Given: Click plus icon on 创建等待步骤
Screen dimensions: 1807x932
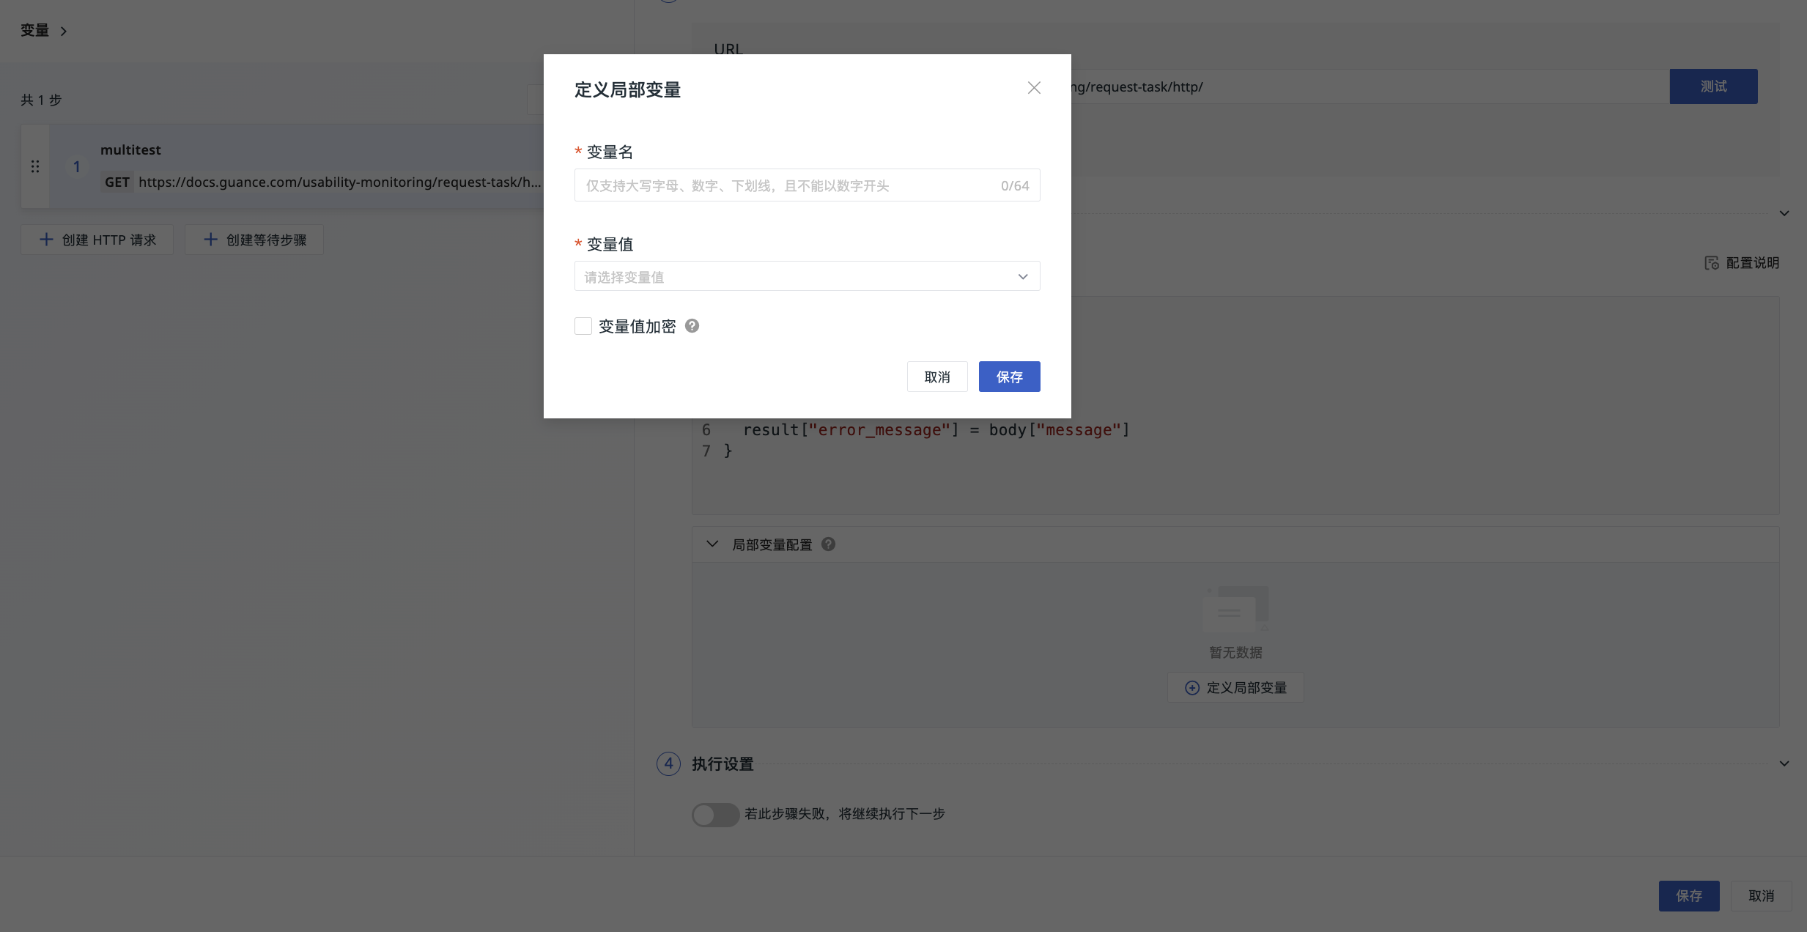Looking at the screenshot, I should pyautogui.click(x=210, y=240).
